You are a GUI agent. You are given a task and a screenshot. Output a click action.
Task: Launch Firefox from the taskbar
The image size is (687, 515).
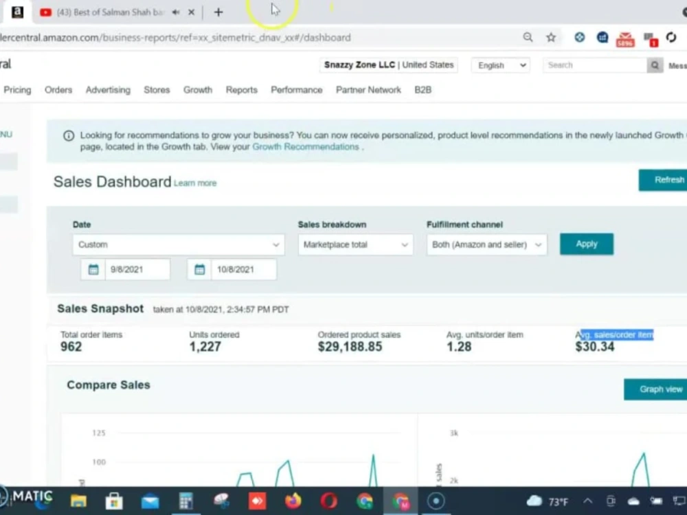pyautogui.click(x=293, y=501)
